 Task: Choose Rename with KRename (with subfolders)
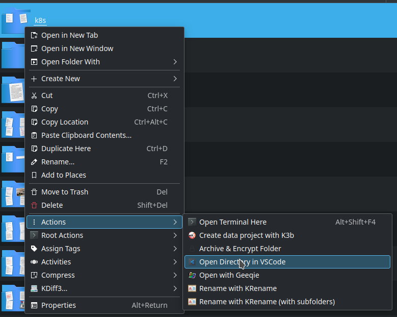[267, 302]
